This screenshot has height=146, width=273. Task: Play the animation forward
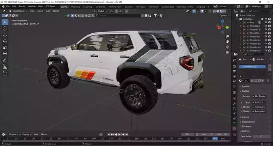(119, 134)
